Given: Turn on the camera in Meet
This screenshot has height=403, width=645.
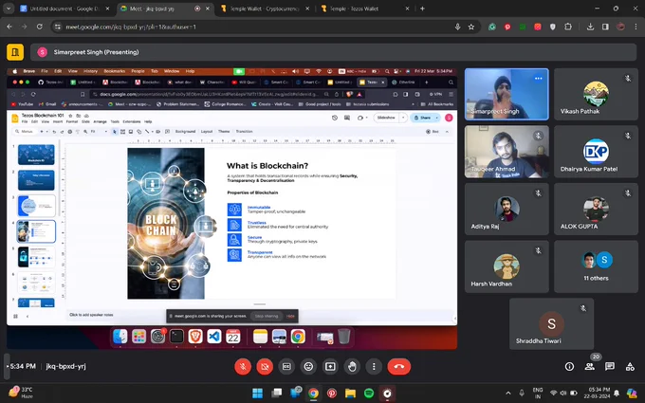Looking at the screenshot, I should coord(265,366).
